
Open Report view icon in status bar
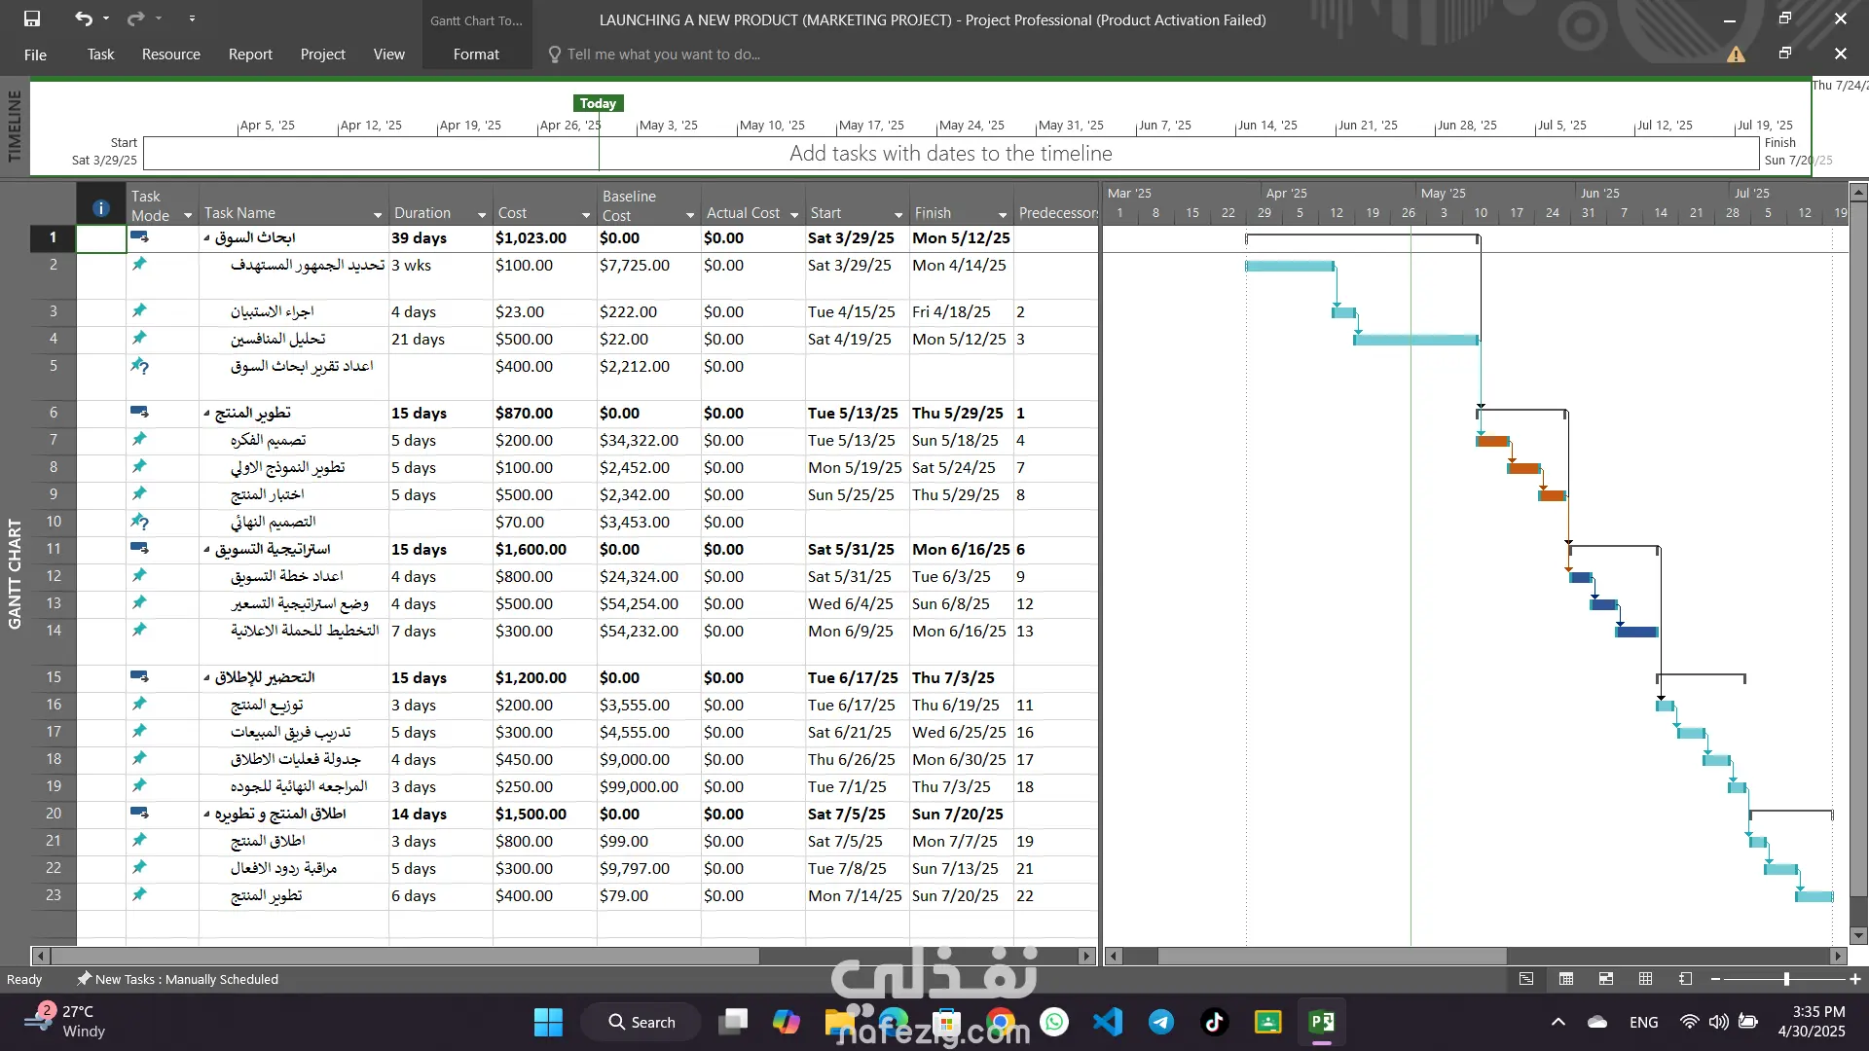coord(1685,979)
